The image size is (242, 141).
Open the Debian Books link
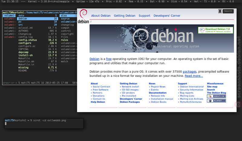pyautogui.click(x=159, y=102)
